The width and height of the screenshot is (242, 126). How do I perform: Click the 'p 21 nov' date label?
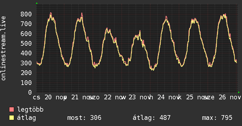coord(79,97)
